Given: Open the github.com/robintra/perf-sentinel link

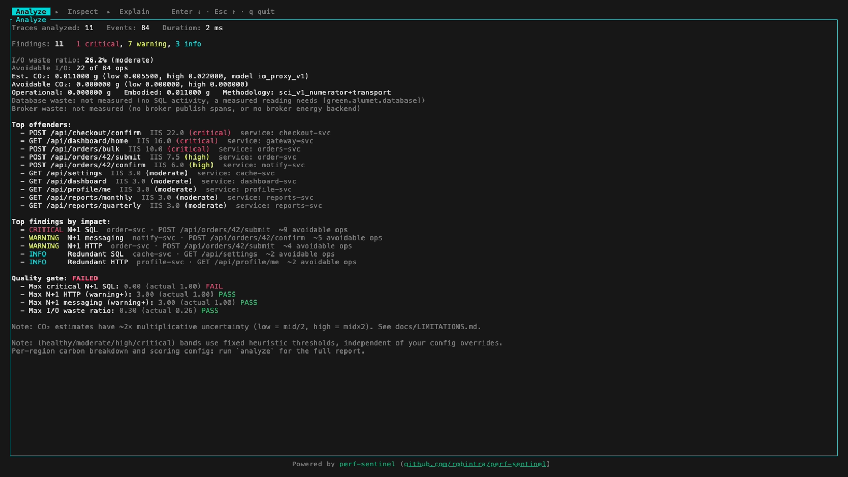Looking at the screenshot, I should tap(475, 464).
